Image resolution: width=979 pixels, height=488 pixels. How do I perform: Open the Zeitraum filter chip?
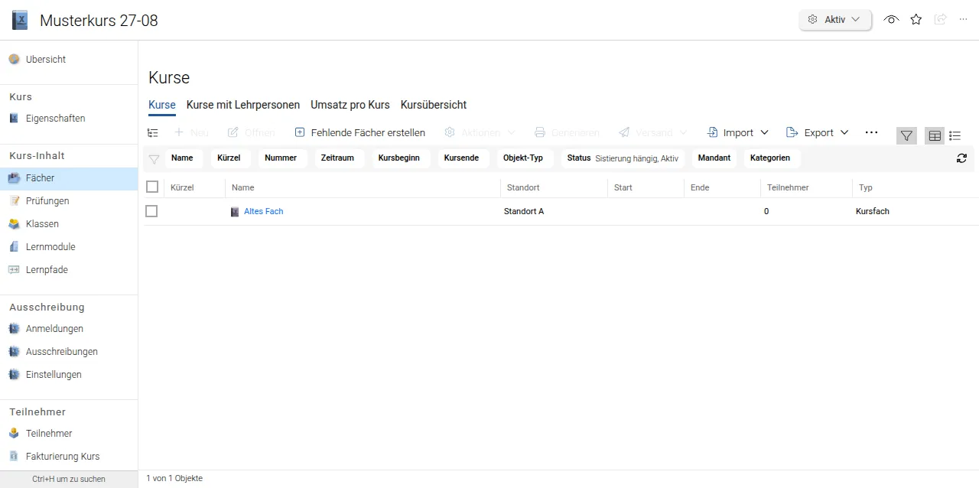coord(337,158)
